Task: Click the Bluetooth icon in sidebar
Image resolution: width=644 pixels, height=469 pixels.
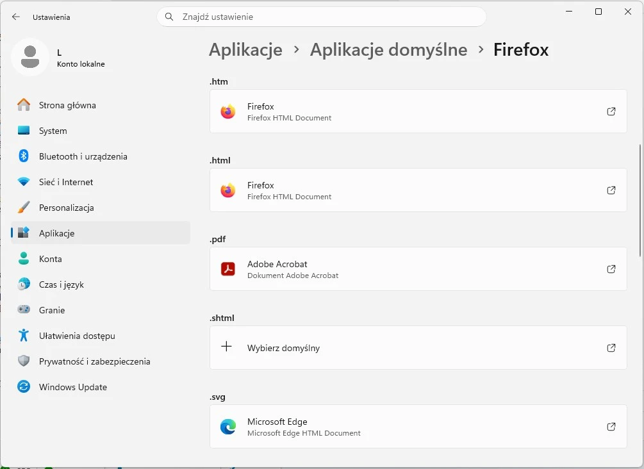Action: [24, 156]
